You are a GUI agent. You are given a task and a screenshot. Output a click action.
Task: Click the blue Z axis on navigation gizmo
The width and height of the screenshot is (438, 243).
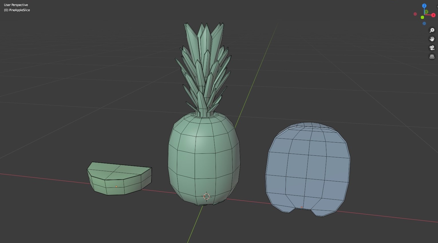tap(424, 5)
